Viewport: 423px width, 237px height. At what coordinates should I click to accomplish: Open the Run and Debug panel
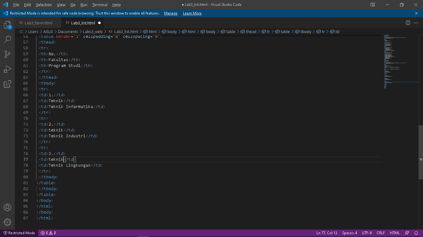coord(7,69)
